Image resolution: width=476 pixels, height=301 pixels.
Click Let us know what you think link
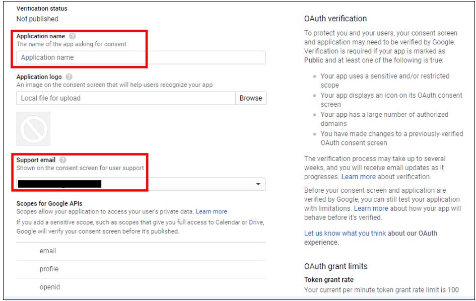[345, 233]
